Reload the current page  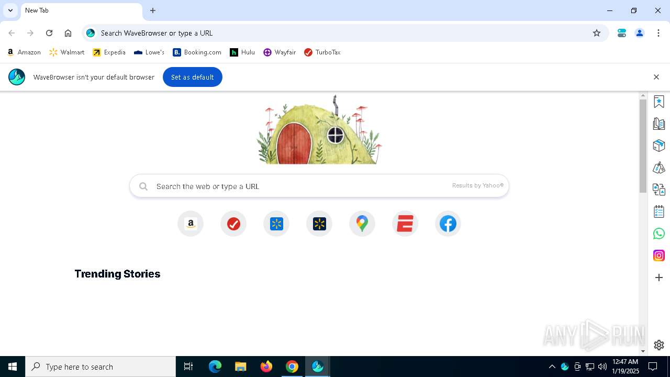pyautogui.click(x=49, y=33)
